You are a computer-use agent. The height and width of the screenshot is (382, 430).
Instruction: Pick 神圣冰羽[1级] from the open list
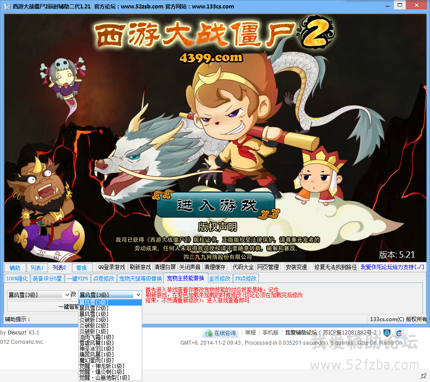[96, 348]
